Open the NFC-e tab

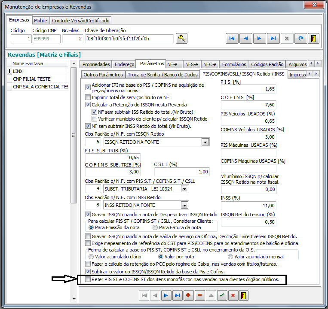tap(210, 64)
